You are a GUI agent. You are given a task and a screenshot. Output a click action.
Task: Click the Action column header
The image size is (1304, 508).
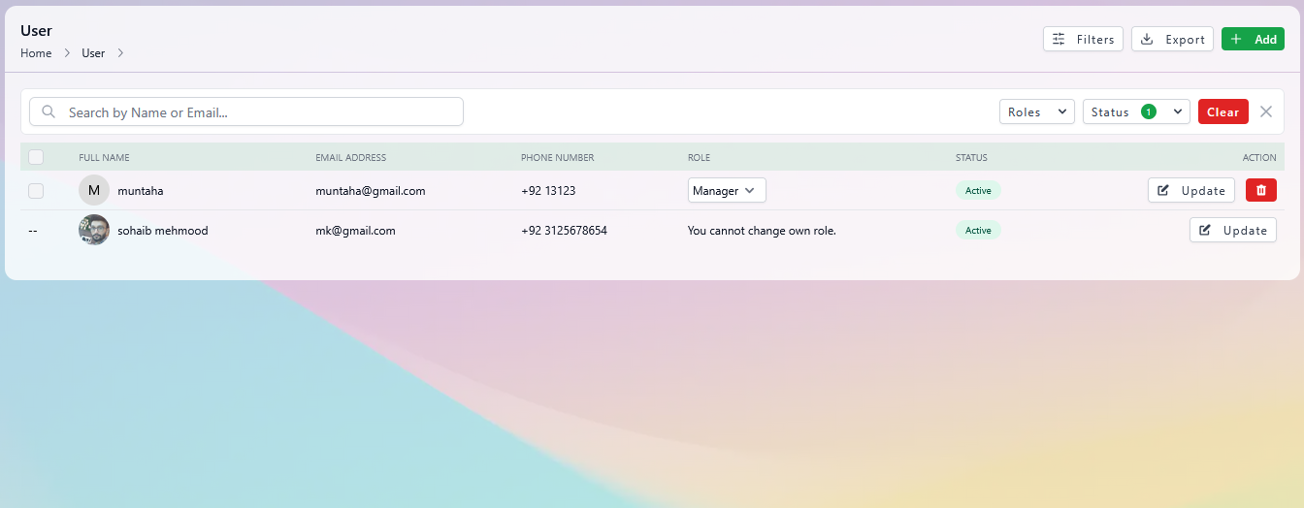click(1259, 157)
